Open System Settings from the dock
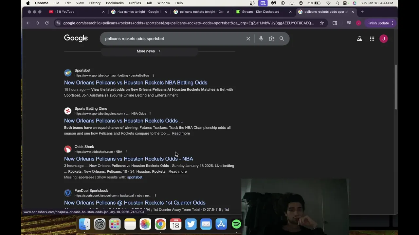The width and height of the screenshot is (419, 235). 100,224
